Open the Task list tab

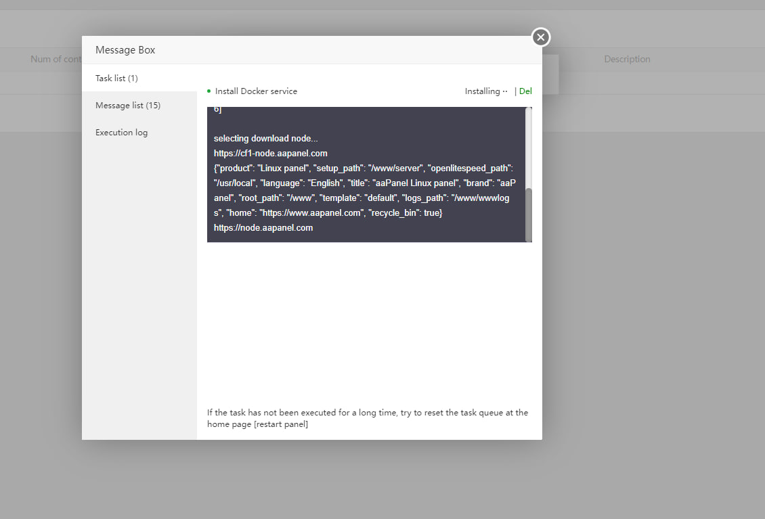[116, 78]
